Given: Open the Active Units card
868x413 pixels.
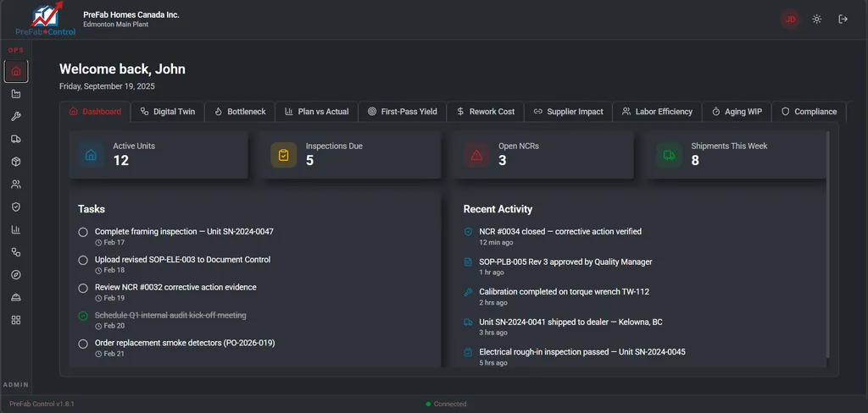Looking at the screenshot, I should (x=159, y=155).
